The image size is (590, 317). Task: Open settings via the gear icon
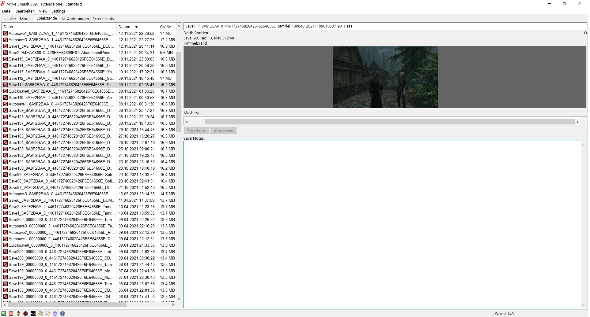coord(55,314)
